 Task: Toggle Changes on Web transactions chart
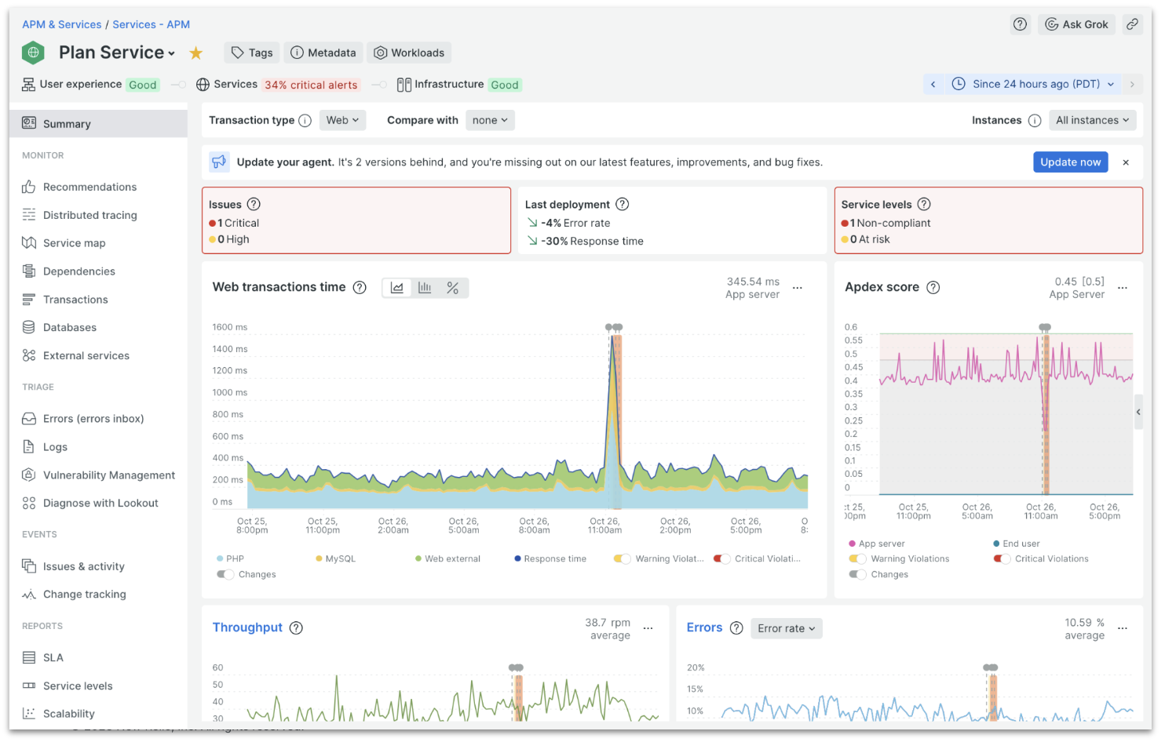pyautogui.click(x=225, y=574)
